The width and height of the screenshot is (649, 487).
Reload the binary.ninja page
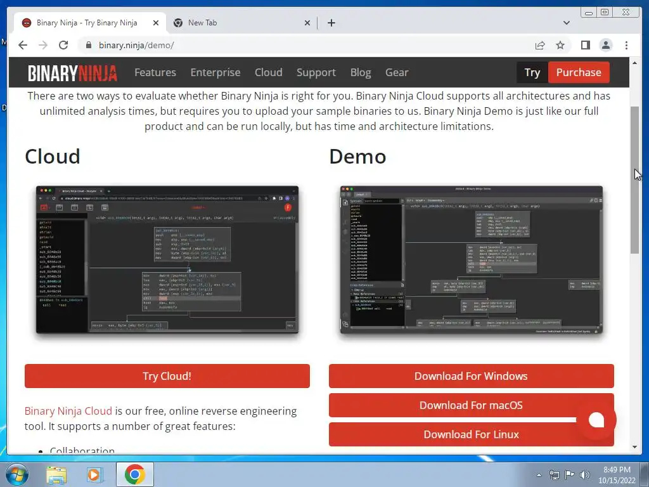(63, 45)
